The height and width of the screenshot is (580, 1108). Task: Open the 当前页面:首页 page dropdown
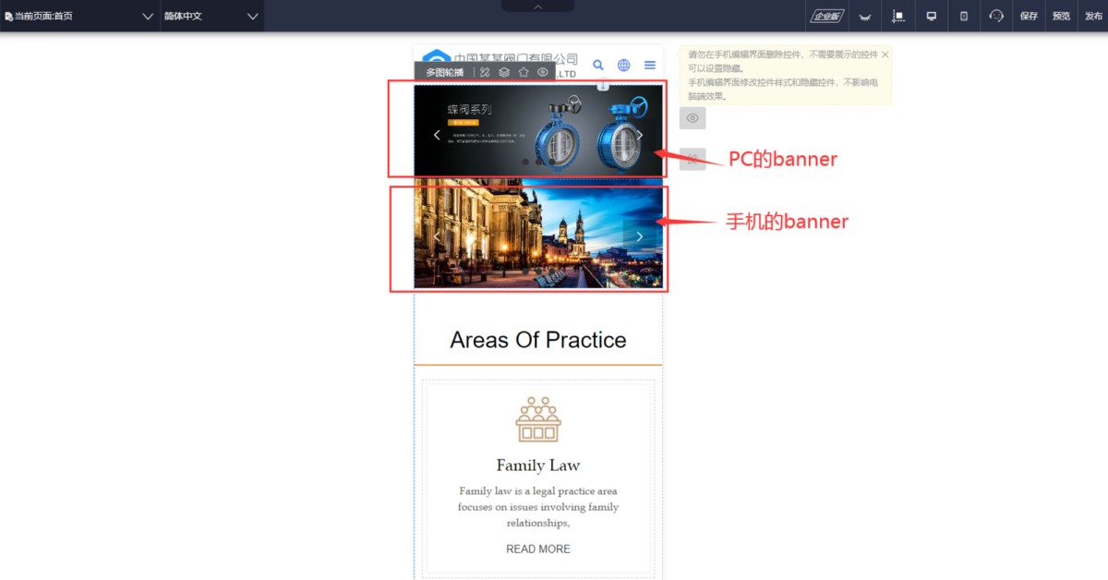79,16
